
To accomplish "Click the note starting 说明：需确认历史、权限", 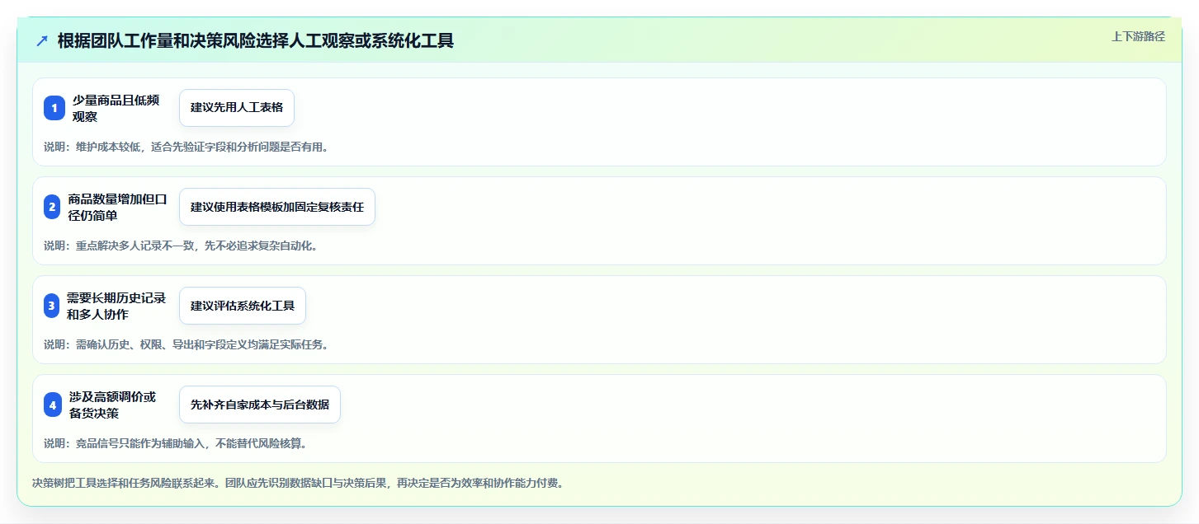I will tap(186, 344).
